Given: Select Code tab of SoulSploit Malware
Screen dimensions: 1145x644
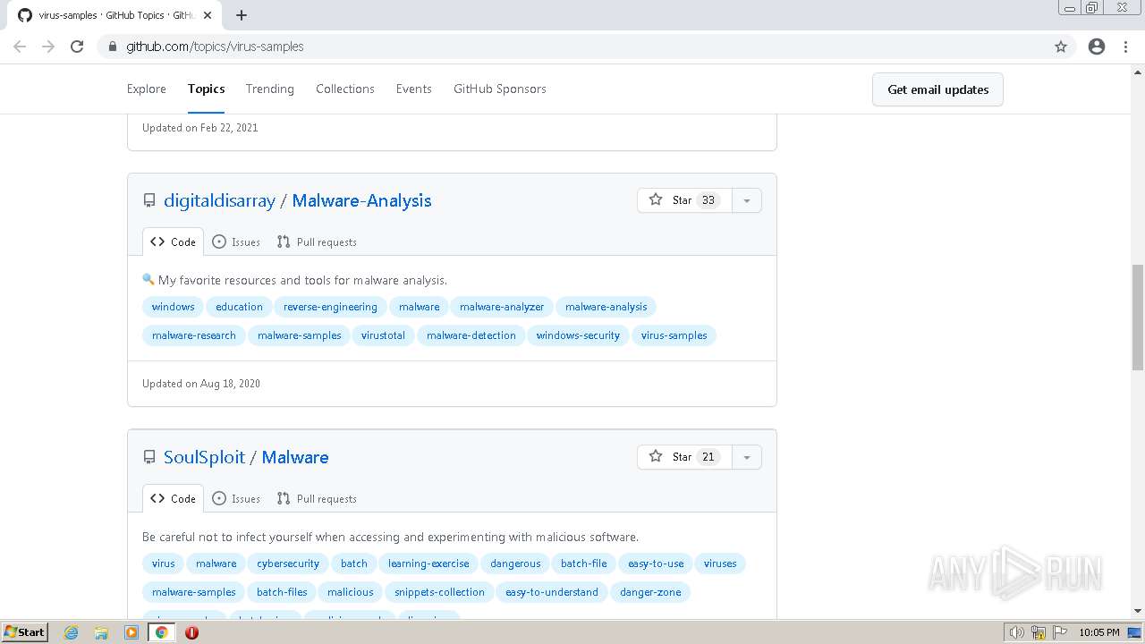Looking at the screenshot, I should (174, 498).
